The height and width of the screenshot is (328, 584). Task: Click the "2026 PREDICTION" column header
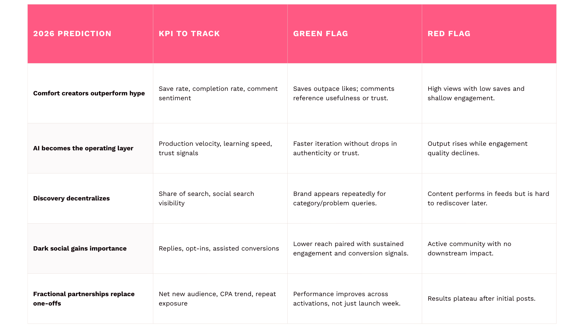(72, 34)
